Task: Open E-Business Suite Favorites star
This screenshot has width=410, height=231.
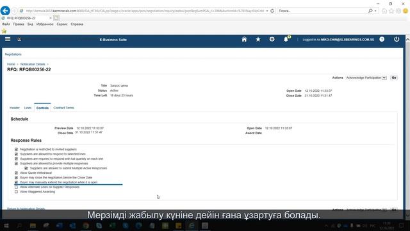Action: pyautogui.click(x=258, y=39)
